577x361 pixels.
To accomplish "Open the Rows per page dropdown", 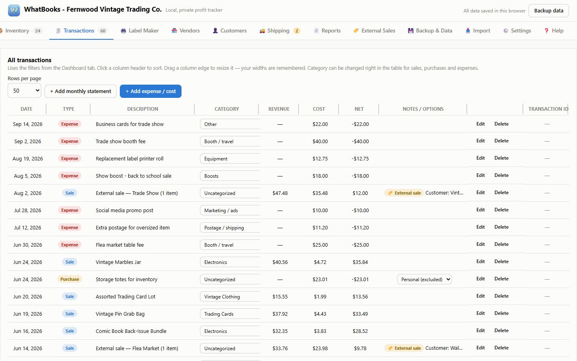I will click(24, 91).
